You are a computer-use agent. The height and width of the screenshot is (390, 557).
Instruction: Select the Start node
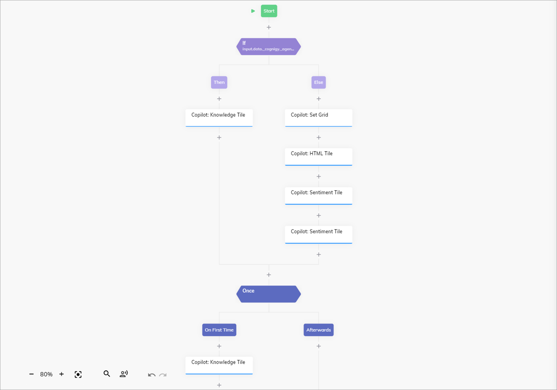pos(269,11)
